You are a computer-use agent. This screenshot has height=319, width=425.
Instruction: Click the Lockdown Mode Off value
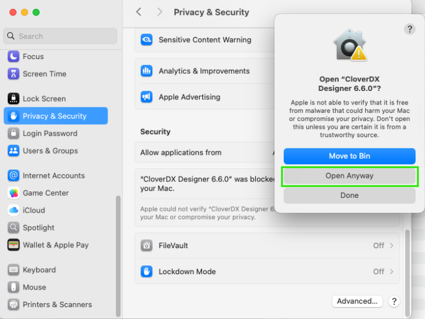pos(378,271)
